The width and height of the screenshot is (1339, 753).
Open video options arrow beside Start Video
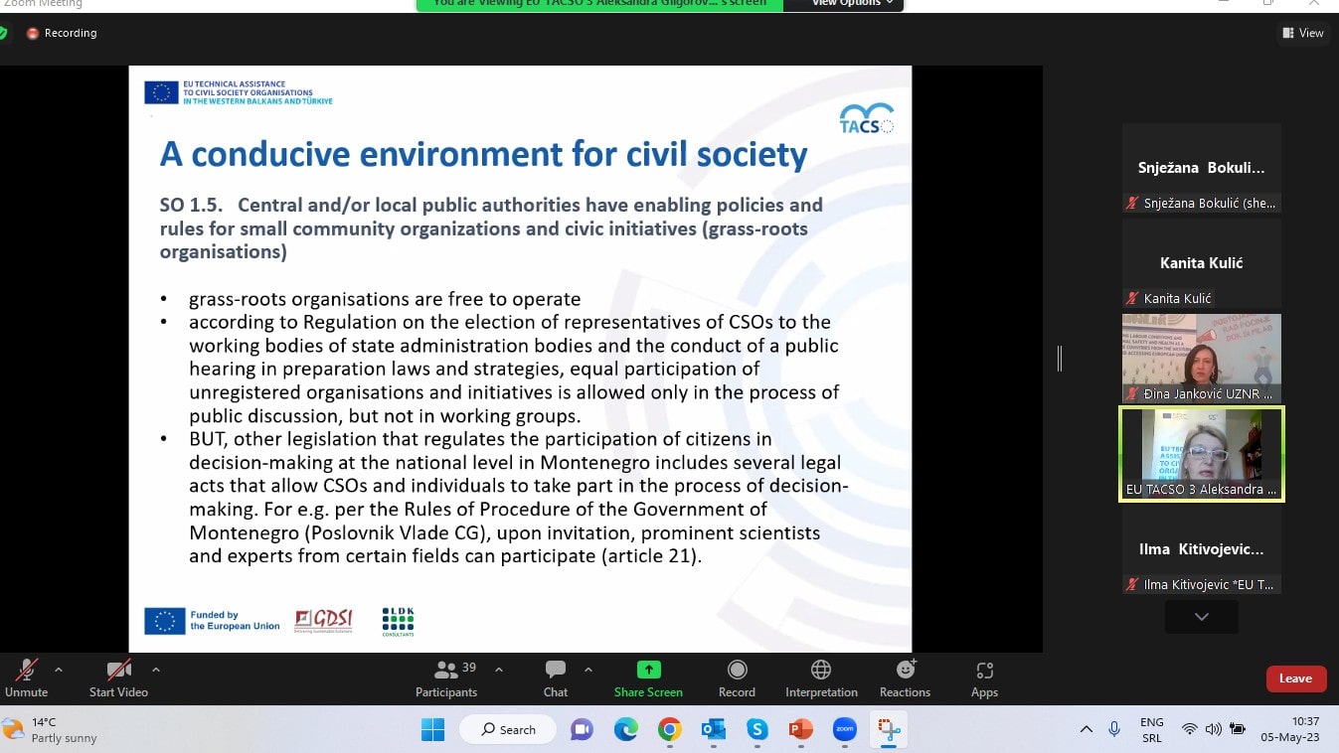156,670
